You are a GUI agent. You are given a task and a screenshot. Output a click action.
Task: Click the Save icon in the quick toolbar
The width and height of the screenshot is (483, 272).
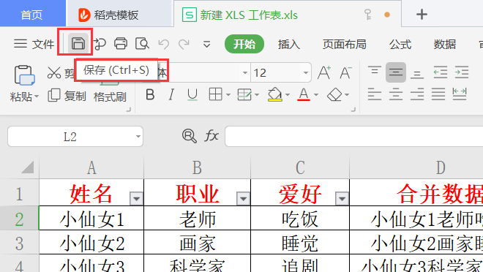(78, 44)
